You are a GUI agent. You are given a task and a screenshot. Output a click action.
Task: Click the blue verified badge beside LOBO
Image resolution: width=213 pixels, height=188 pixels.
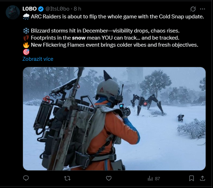pyautogui.click(x=41, y=9)
